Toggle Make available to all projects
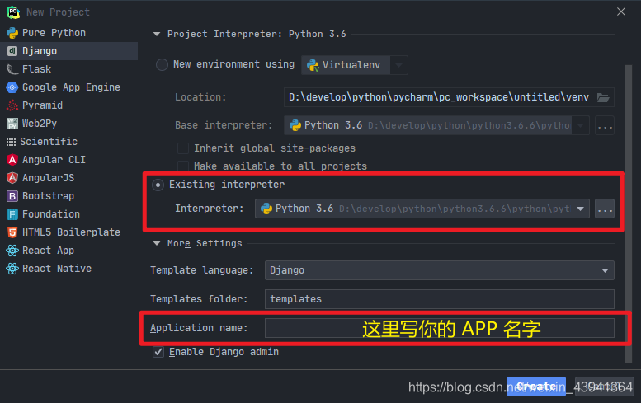 point(183,166)
